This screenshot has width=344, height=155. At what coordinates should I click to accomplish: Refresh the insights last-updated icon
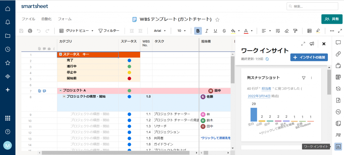[267, 59]
